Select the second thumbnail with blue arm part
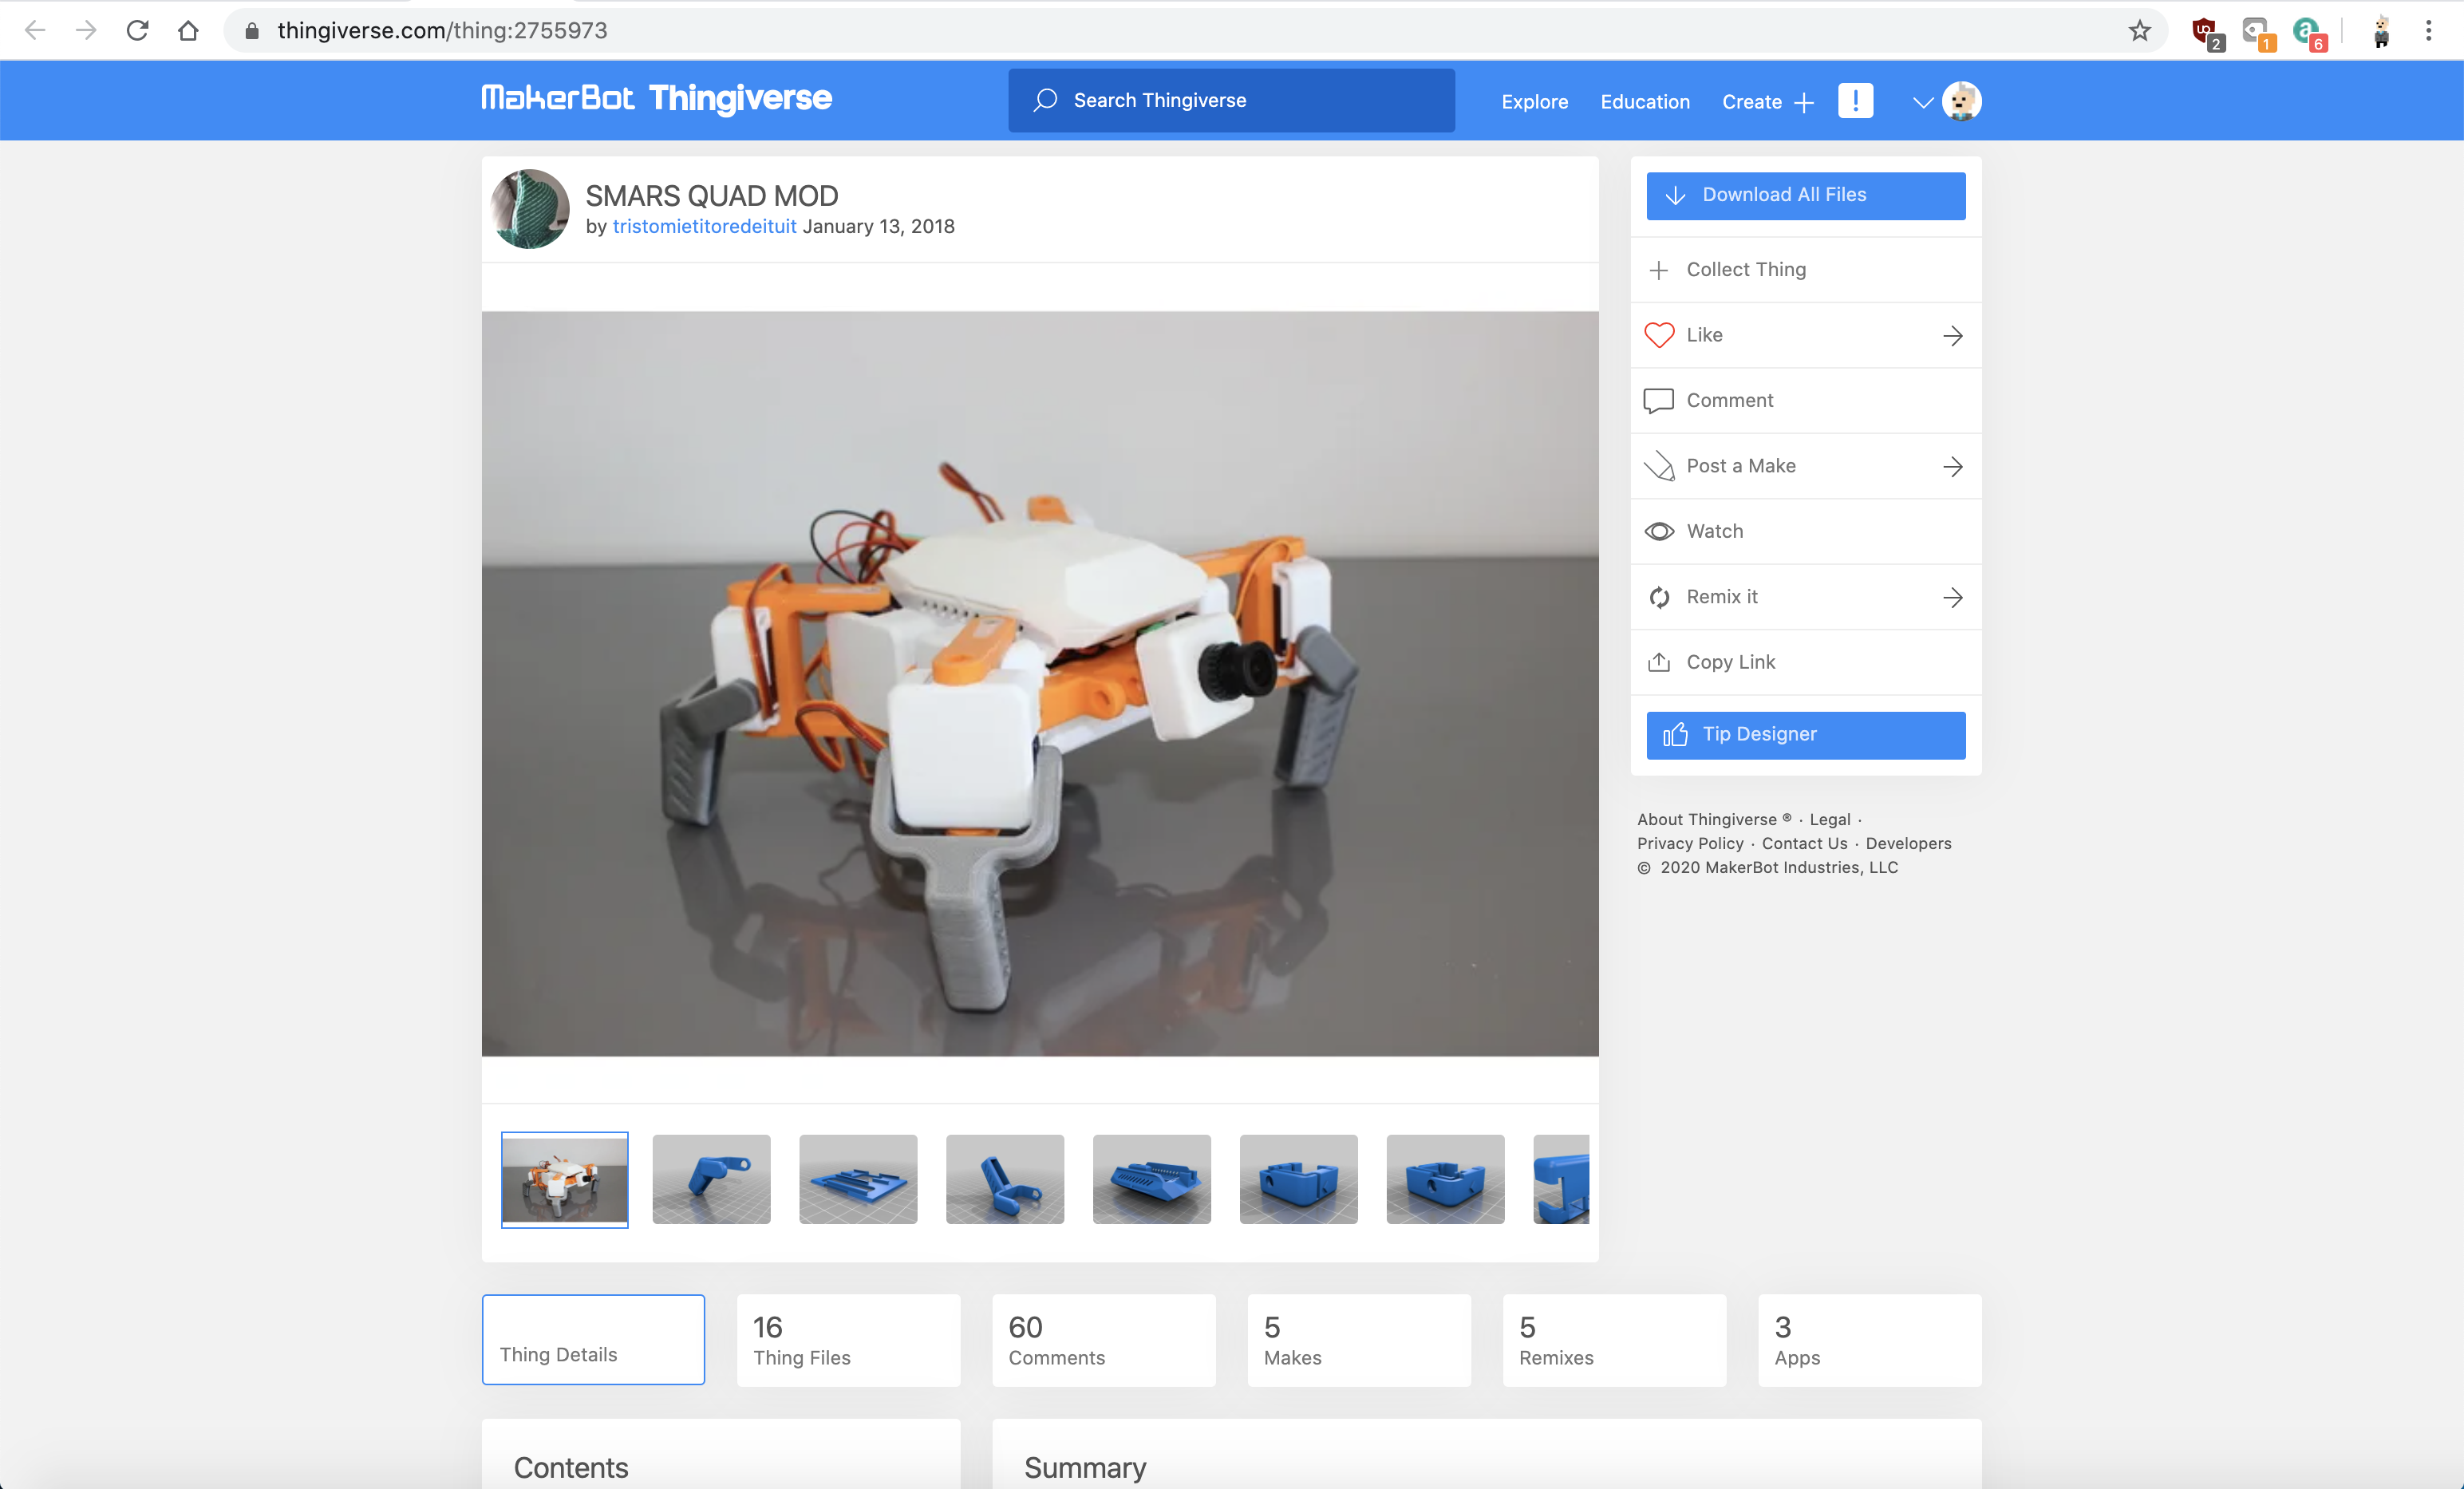Viewport: 2464px width, 1489px height. pos(711,1179)
